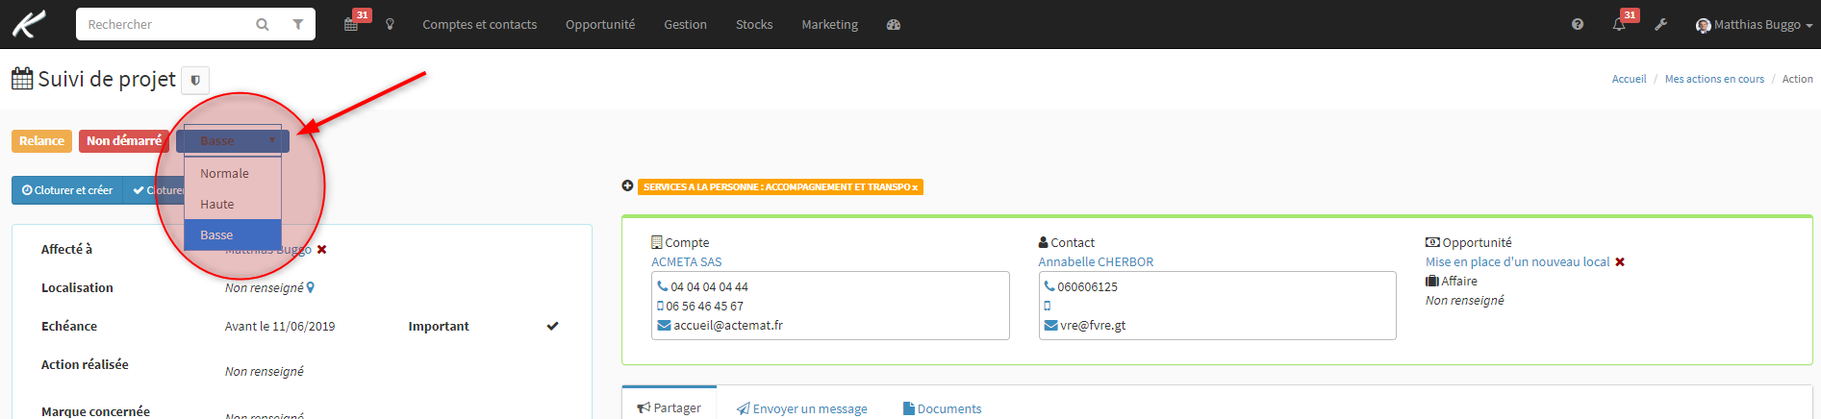Open the Annabelle CHERBOR contact link
This screenshot has width=1821, height=419.
1096,261
